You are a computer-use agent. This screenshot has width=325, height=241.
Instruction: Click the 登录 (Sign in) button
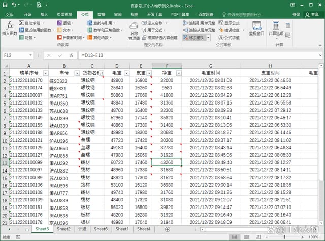(296, 15)
